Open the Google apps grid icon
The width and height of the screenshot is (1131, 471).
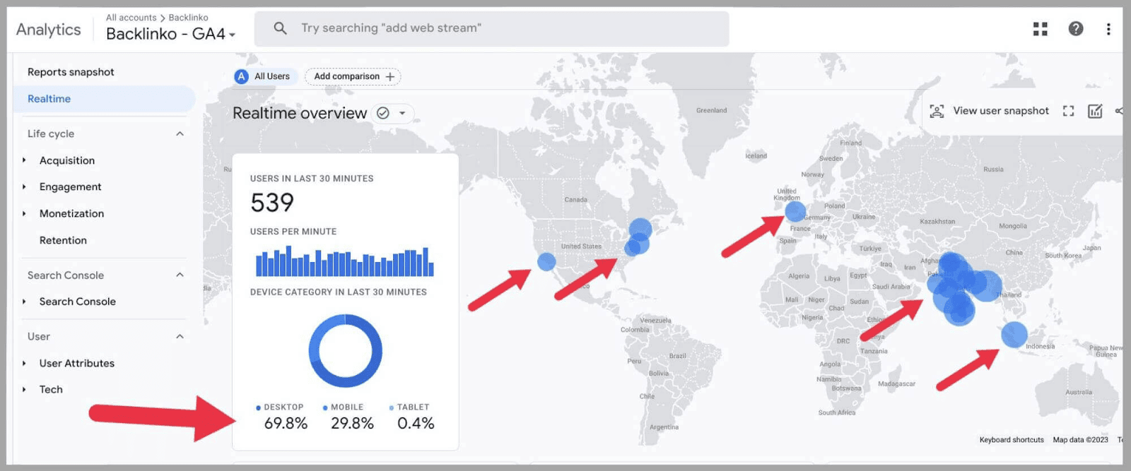pyautogui.click(x=1040, y=29)
